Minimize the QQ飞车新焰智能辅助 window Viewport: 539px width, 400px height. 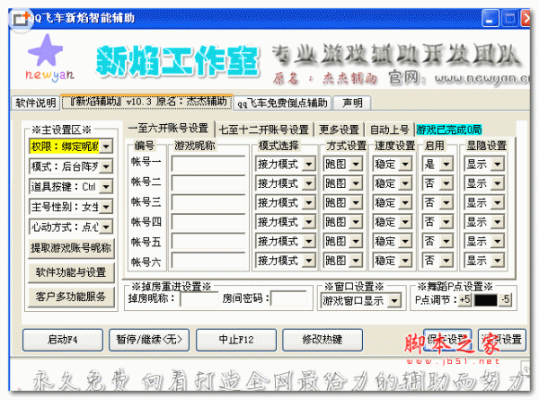(x=490, y=18)
